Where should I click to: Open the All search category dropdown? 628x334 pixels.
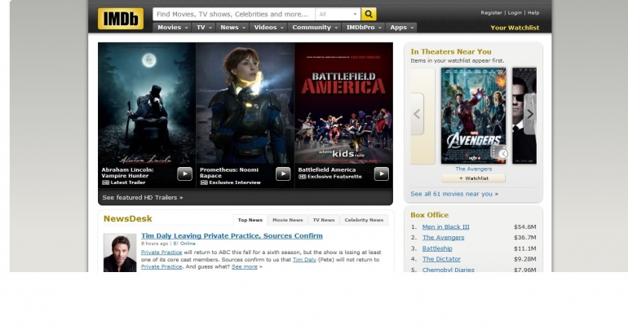click(338, 14)
